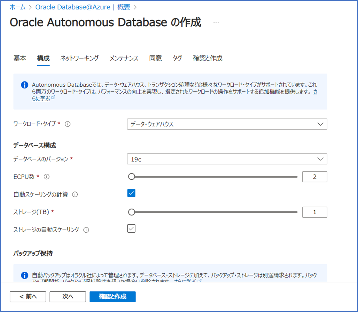Viewport: 358px width, 312px height.
Task: Click the blue info icon in workload banner
Action: click(x=25, y=85)
